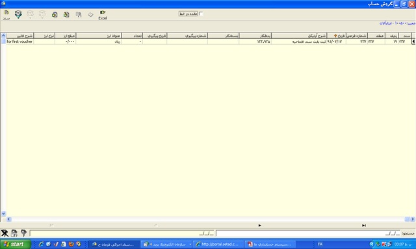Toggle the مانده در خط checkbox
This screenshot has width=416, height=249.
(x=201, y=14)
